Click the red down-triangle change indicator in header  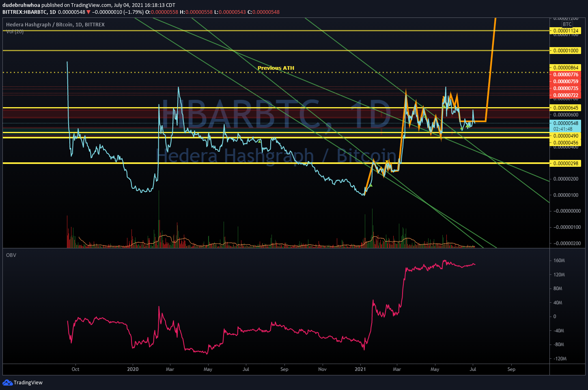(x=88, y=12)
